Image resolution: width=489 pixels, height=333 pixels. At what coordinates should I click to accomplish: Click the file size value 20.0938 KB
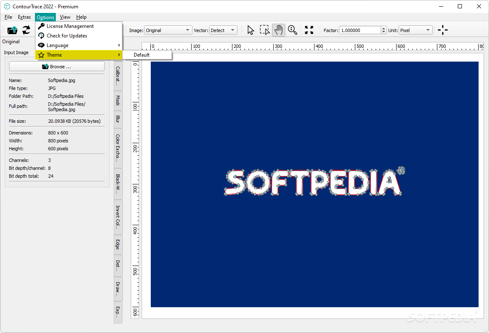click(74, 121)
